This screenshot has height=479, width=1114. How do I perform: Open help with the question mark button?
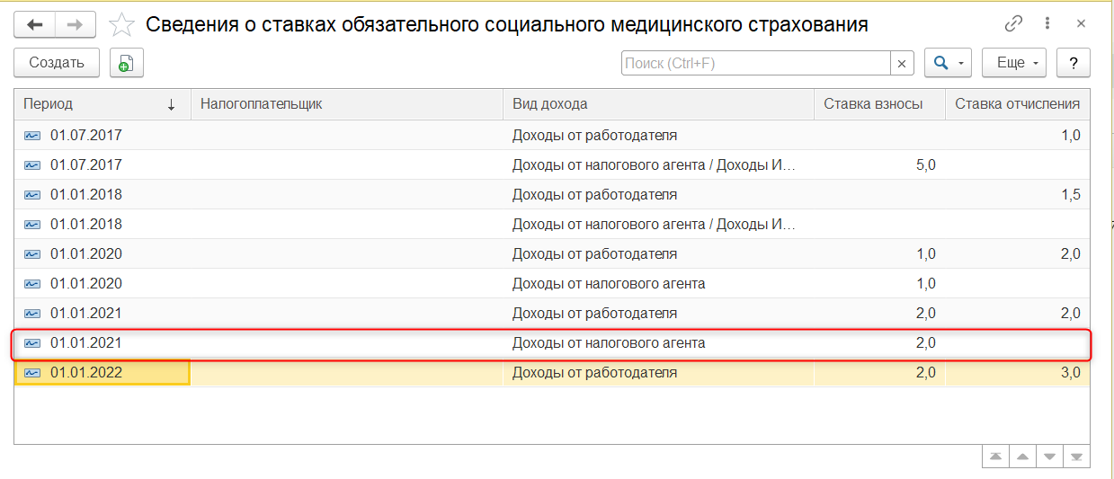coord(1073,63)
